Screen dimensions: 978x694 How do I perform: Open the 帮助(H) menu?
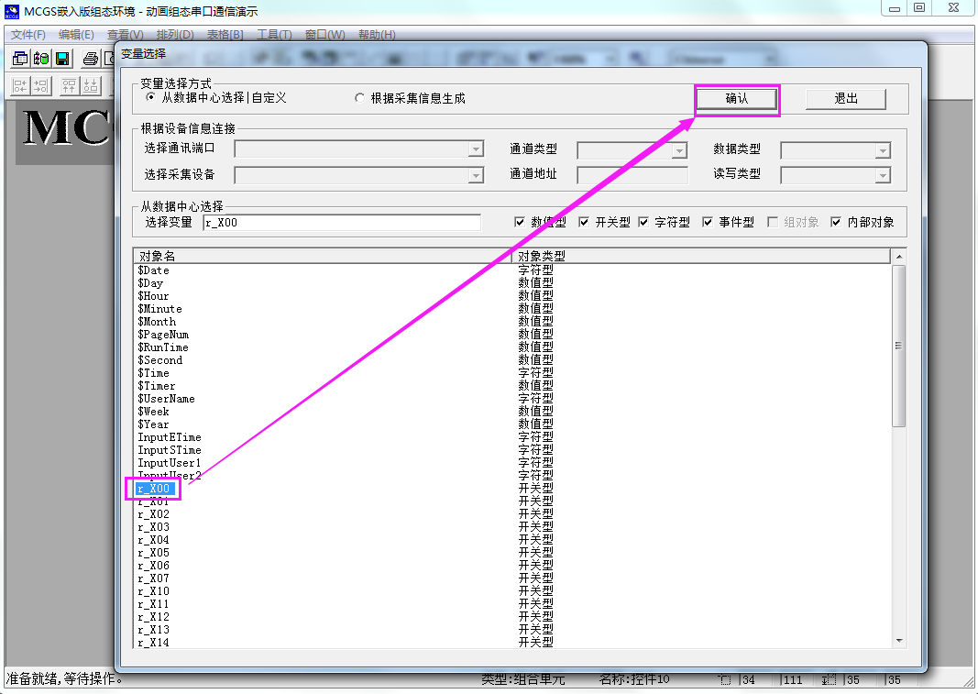(x=377, y=34)
